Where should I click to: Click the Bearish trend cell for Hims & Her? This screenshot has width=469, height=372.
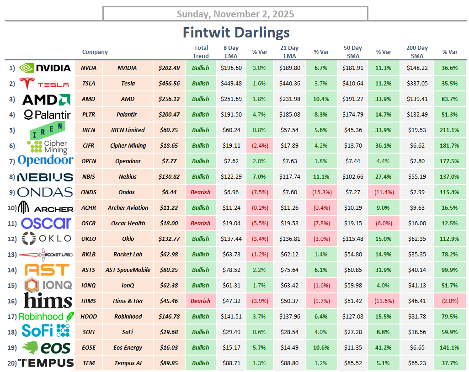coord(201,301)
